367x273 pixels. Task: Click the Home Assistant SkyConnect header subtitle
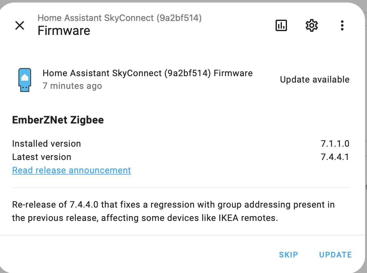tap(120, 18)
